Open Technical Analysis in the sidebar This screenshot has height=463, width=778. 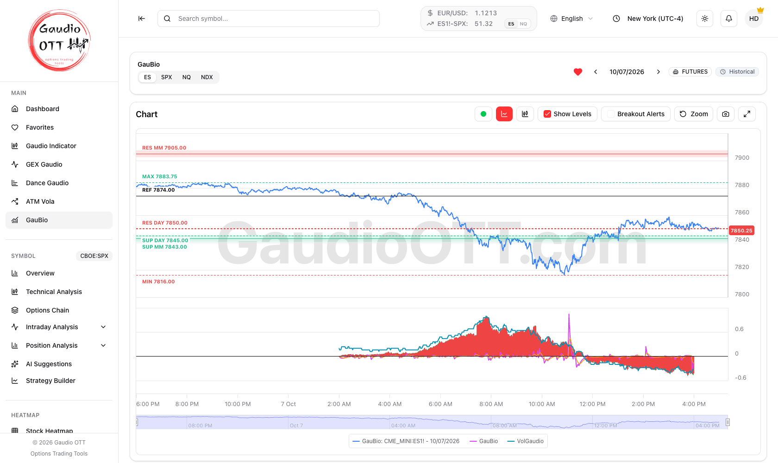59,292
